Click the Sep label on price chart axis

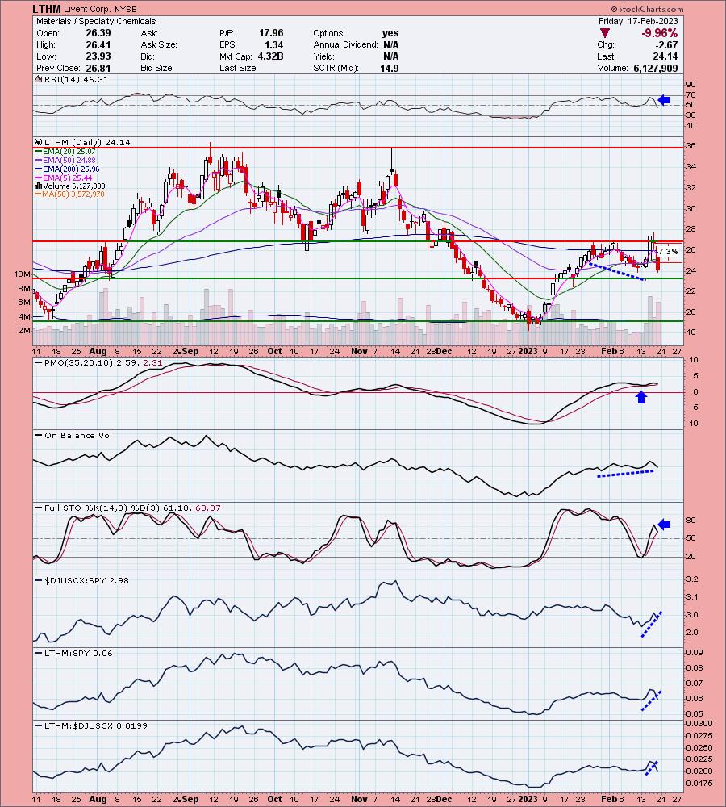[x=190, y=352]
